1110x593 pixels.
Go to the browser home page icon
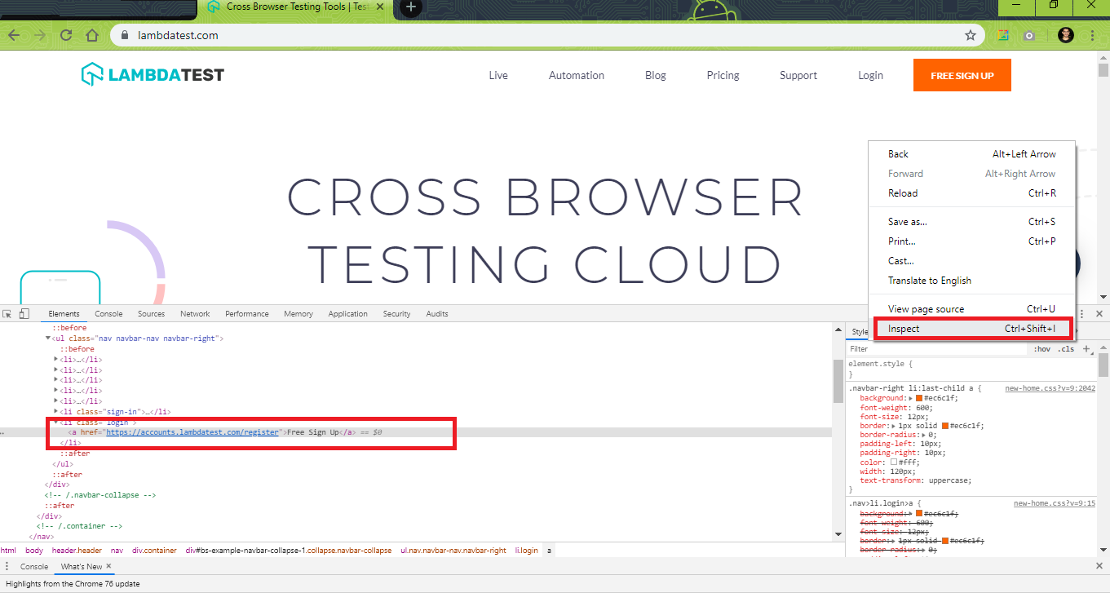click(92, 35)
